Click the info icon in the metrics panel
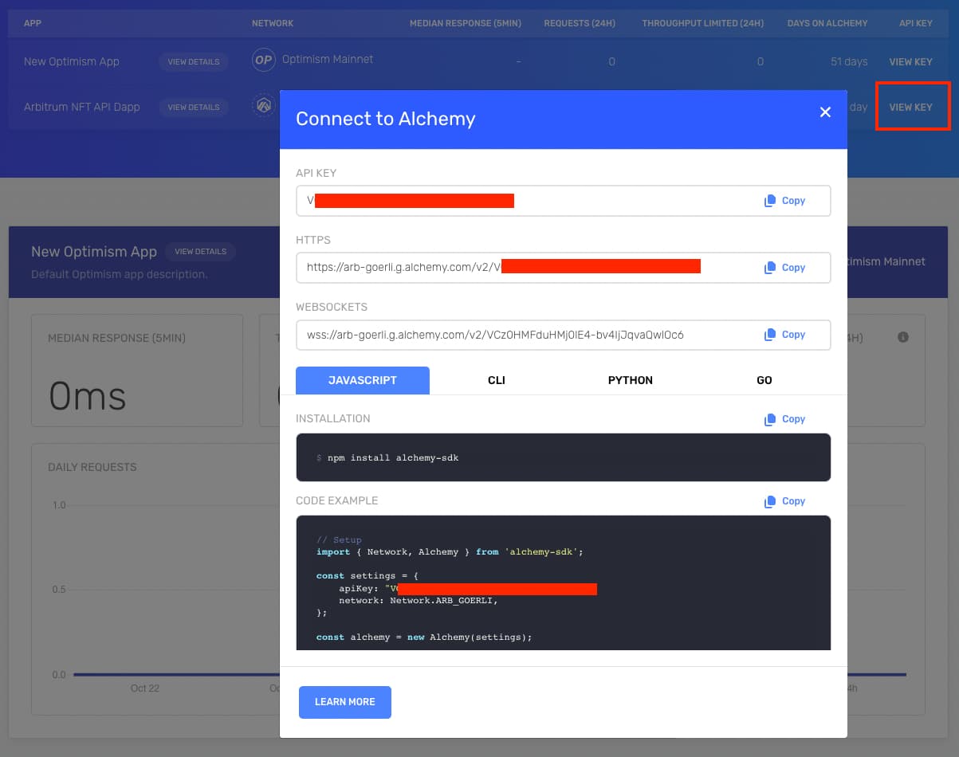 click(902, 337)
